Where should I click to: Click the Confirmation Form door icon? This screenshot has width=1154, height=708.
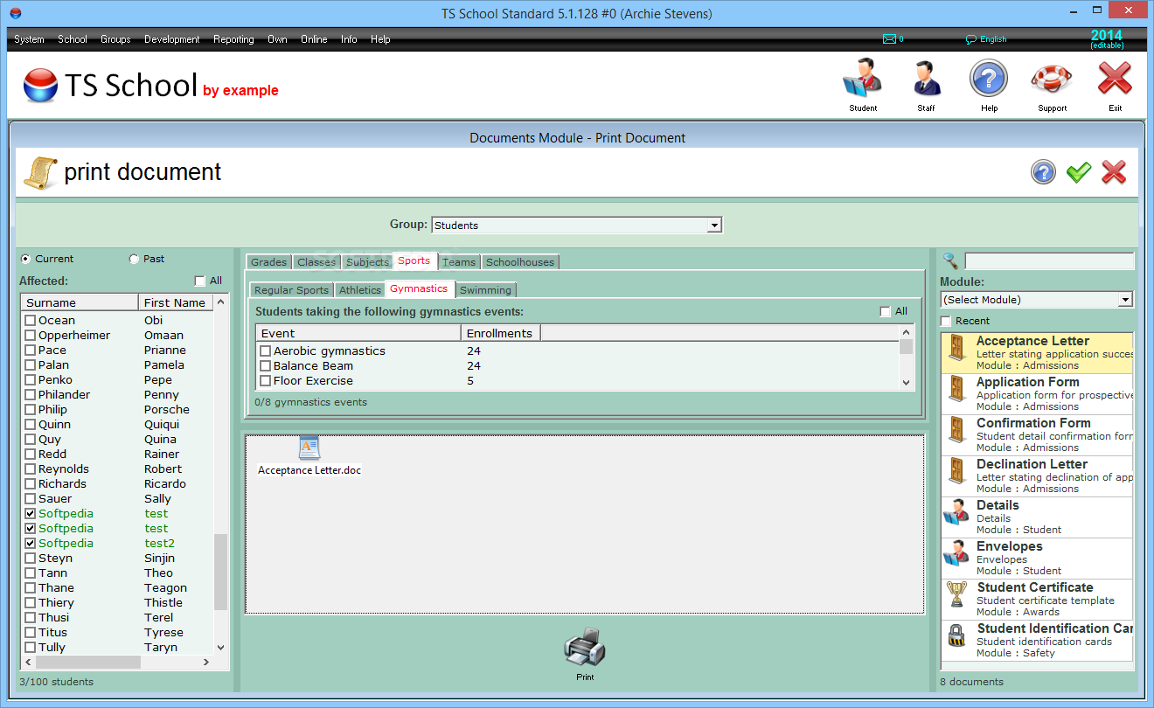(957, 429)
